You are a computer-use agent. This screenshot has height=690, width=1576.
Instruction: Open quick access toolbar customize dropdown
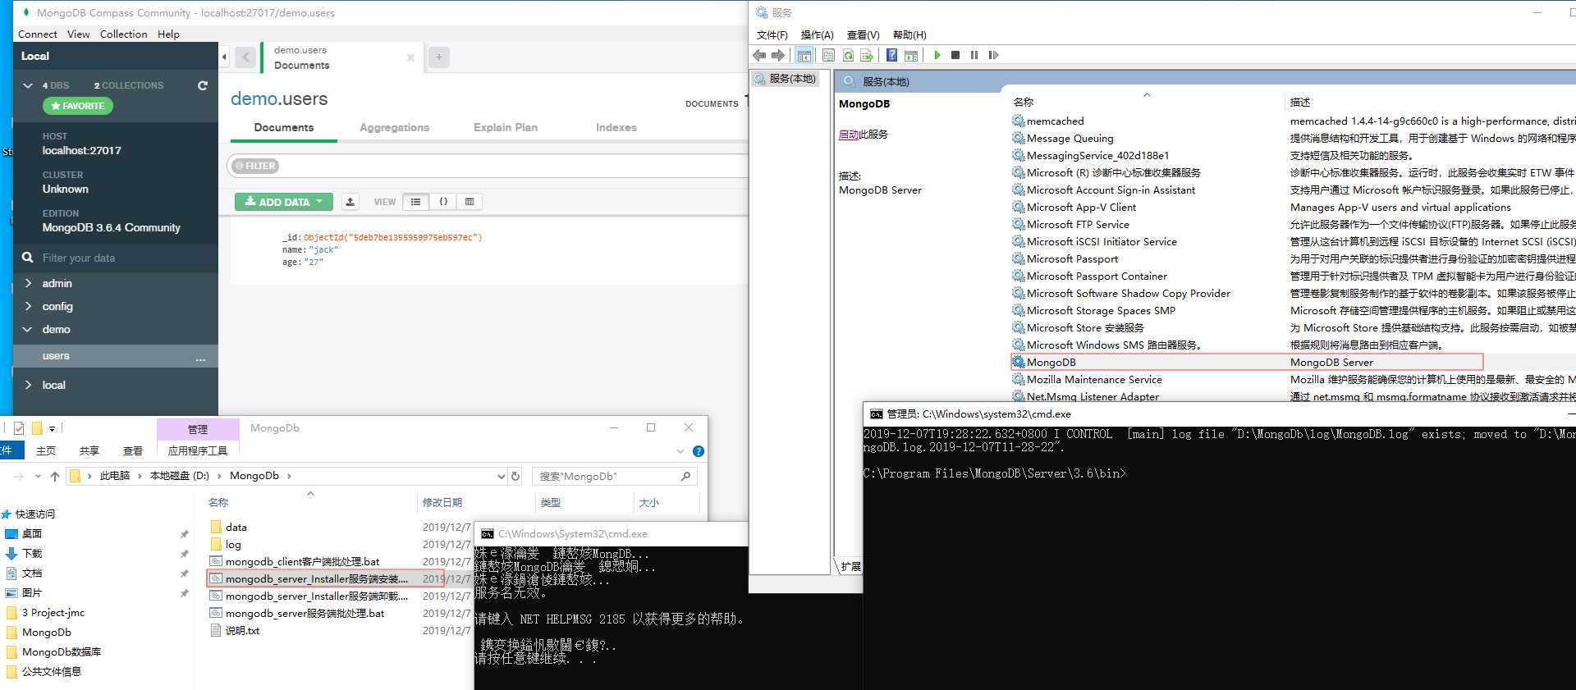point(52,428)
